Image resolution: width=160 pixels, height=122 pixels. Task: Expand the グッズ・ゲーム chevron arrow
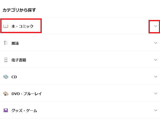click(x=156, y=110)
